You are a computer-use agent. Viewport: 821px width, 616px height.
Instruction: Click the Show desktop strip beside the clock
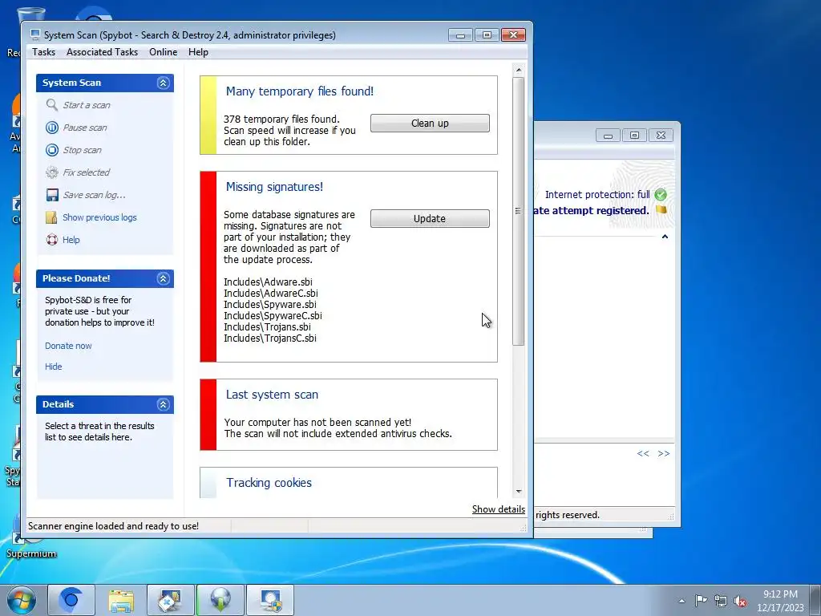tap(816, 600)
